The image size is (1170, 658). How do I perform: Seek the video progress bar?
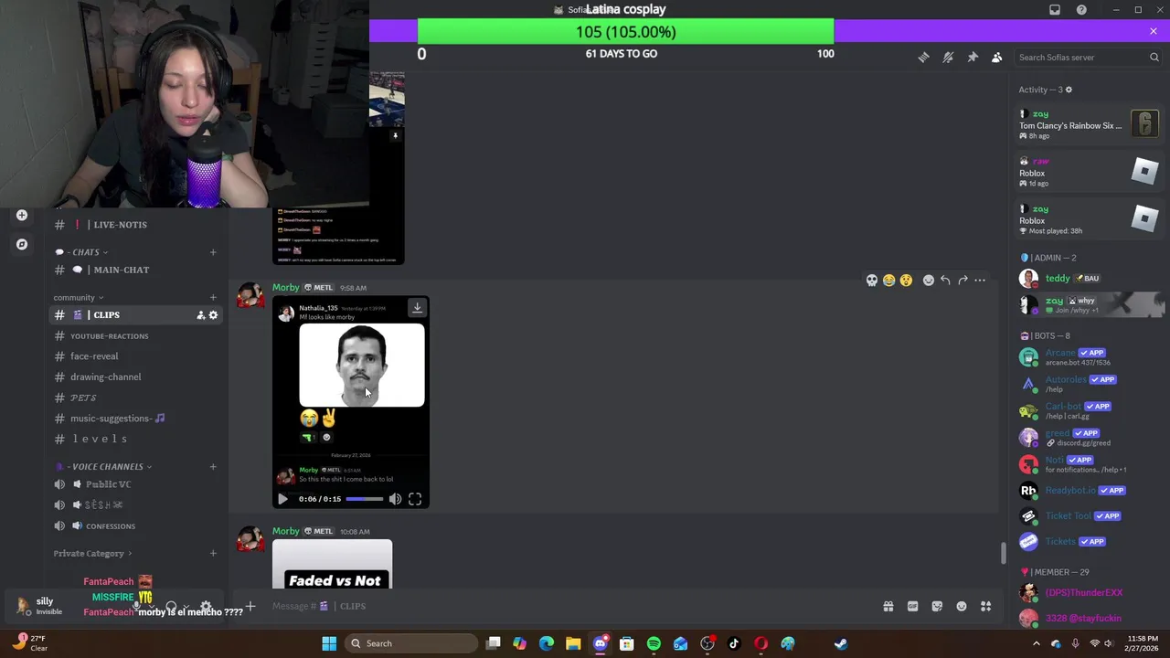[365, 499]
